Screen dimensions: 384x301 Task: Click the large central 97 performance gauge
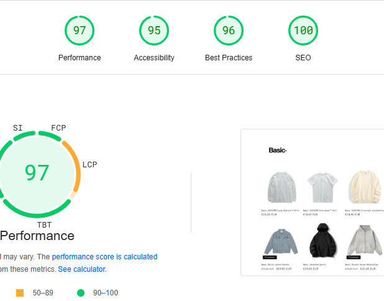(37, 172)
